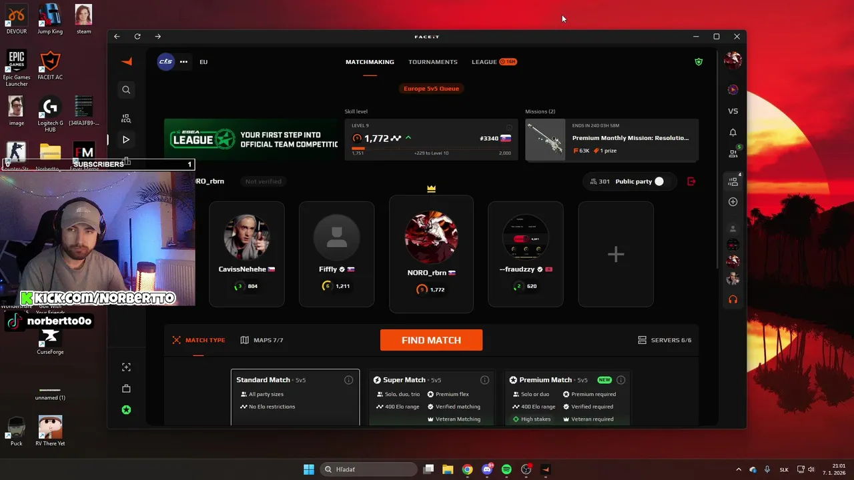This screenshot has width=854, height=480.
Task: Click the Skill level info icon
Action: [x=509, y=127]
